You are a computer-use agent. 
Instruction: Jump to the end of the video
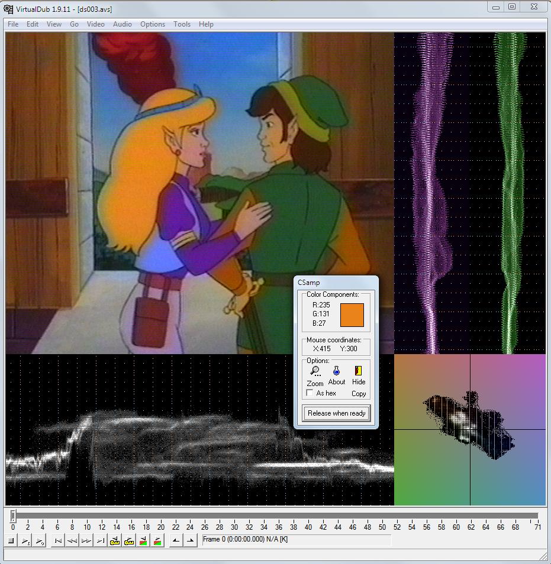click(x=101, y=540)
